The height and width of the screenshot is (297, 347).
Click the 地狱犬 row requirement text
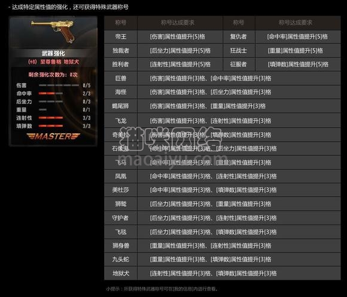(214, 273)
